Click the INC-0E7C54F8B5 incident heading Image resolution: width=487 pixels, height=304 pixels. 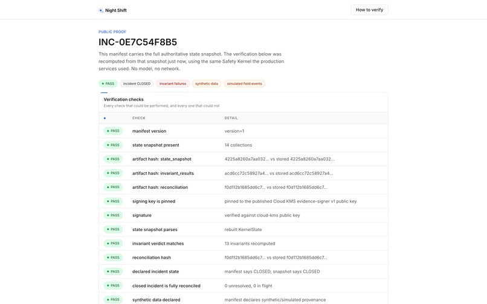(138, 42)
